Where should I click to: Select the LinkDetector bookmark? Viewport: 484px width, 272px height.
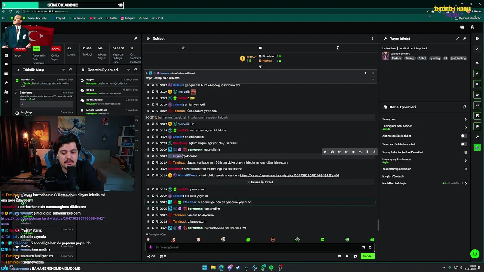point(77,18)
